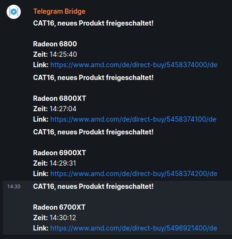Select the Radeon 6800 product name text
The height and width of the screenshot is (239, 232).
pyautogui.click(x=55, y=44)
